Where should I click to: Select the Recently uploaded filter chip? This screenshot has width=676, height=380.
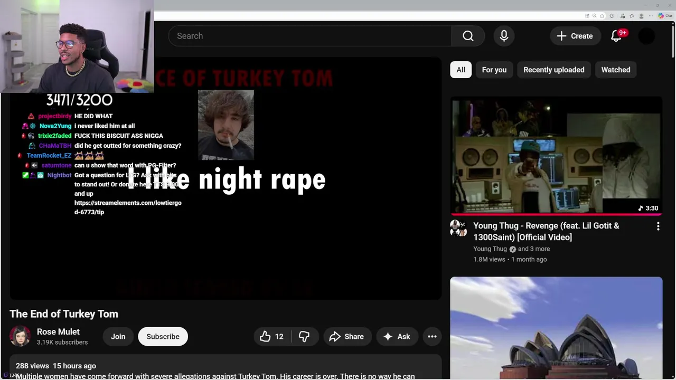(554, 70)
